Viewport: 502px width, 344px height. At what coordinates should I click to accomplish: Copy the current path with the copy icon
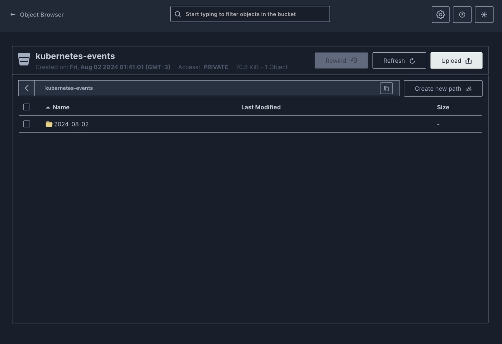point(386,89)
